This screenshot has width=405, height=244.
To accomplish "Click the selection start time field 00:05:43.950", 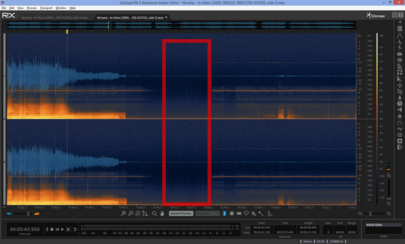I will 261,228.
